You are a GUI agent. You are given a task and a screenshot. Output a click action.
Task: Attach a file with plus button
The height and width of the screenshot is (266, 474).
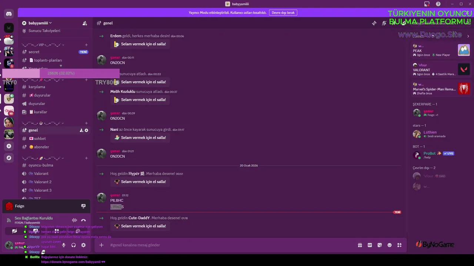click(x=101, y=245)
